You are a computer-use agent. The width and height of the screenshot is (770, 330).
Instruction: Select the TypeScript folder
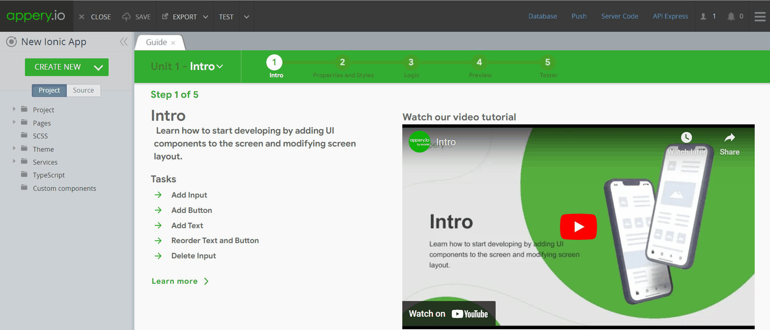coord(49,175)
